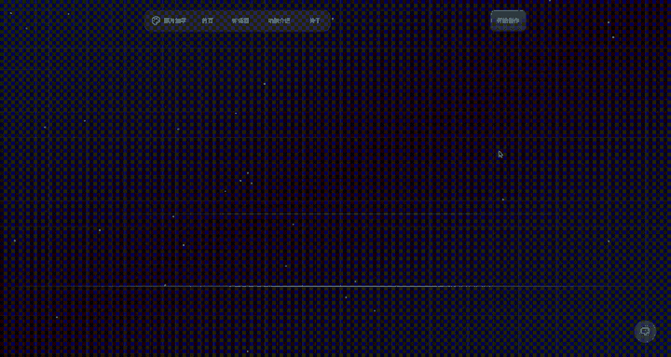Start creating with the top-right rounded button
The width and height of the screenshot is (671, 357).
pos(508,21)
